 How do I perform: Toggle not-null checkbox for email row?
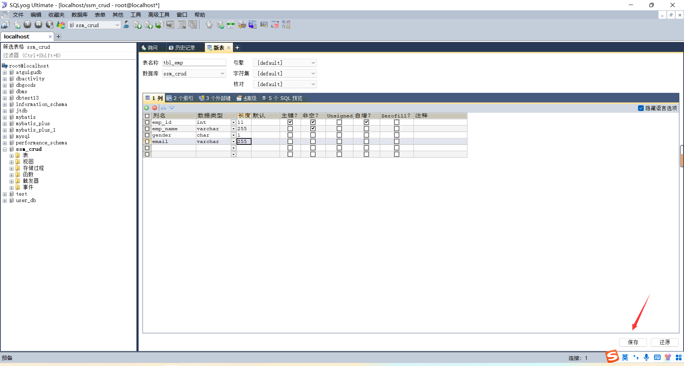click(x=313, y=142)
